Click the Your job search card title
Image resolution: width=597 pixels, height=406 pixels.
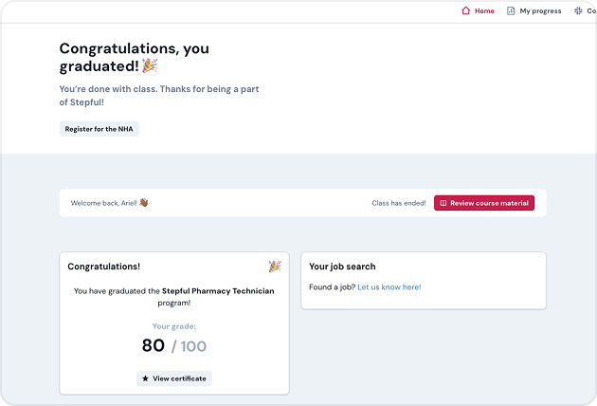click(342, 267)
